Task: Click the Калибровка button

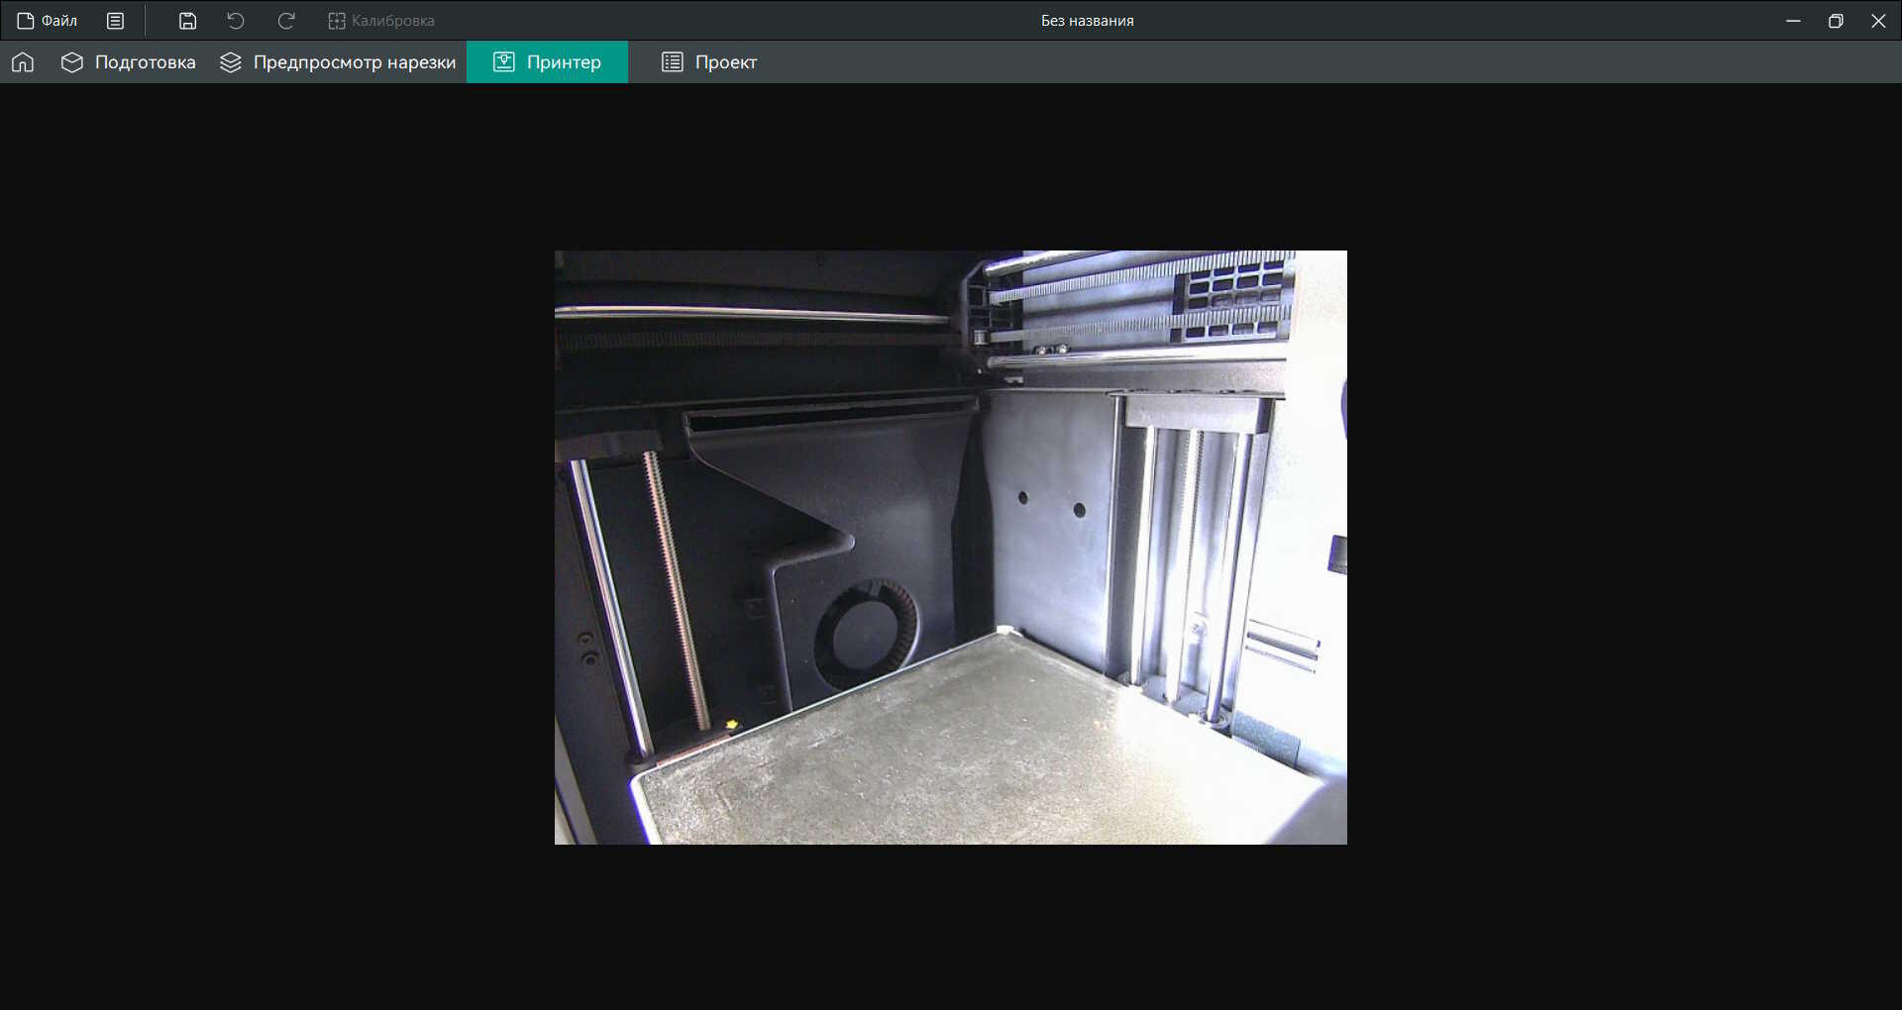Action: [x=381, y=21]
